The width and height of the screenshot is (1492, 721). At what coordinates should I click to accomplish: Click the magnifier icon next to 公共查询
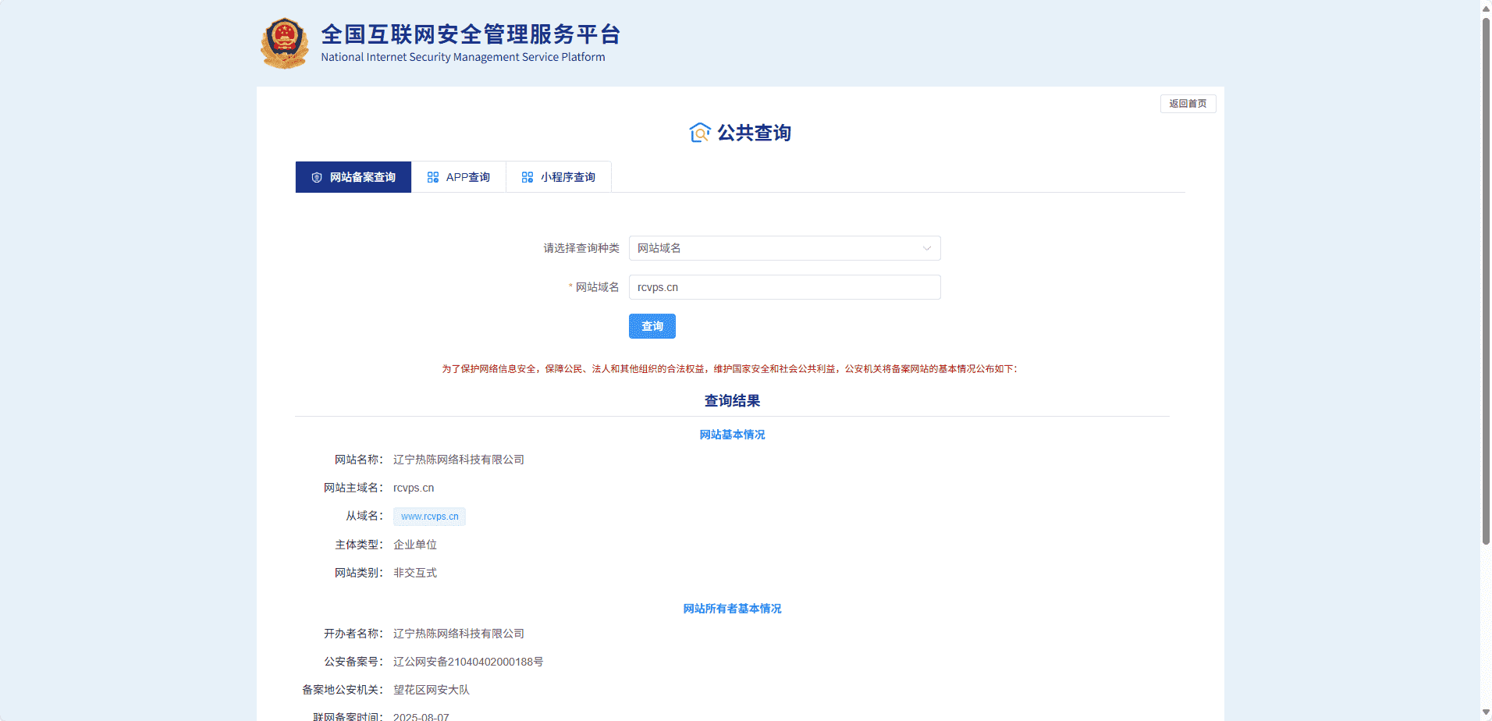[700, 133]
